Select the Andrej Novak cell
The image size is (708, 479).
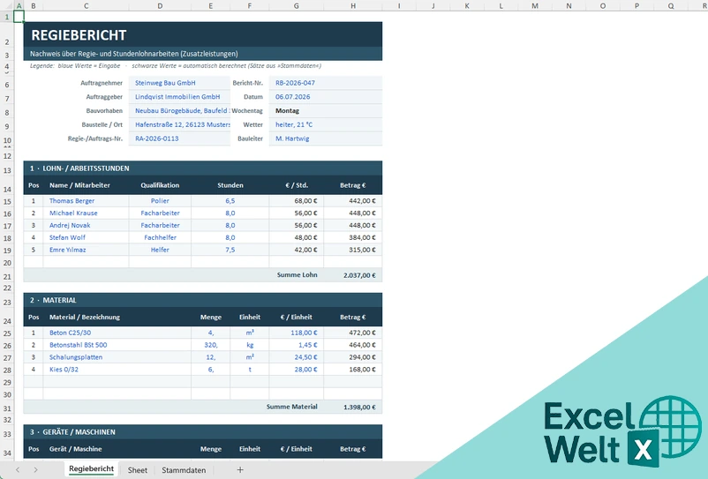tap(86, 225)
